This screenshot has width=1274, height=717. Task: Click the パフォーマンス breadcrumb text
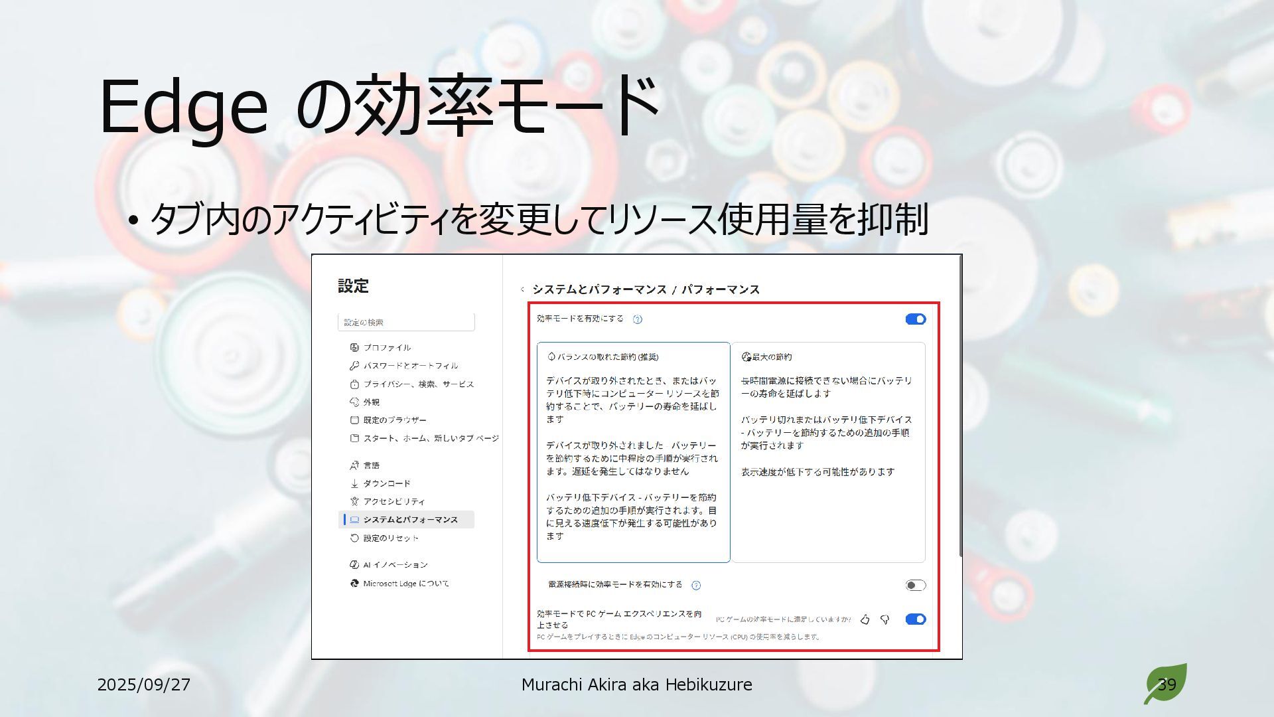(721, 289)
